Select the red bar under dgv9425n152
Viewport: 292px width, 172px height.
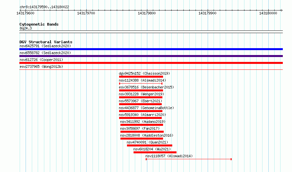coord(141,77)
